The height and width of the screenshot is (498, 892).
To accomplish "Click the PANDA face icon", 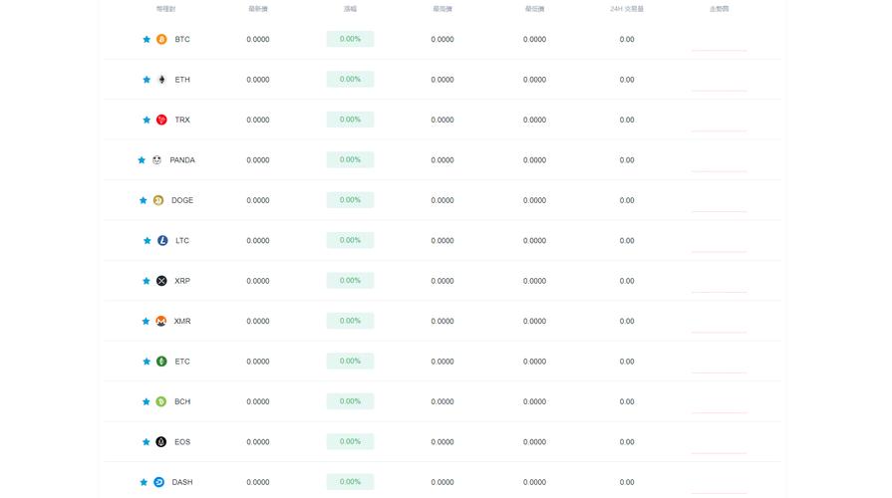I will pos(157,160).
